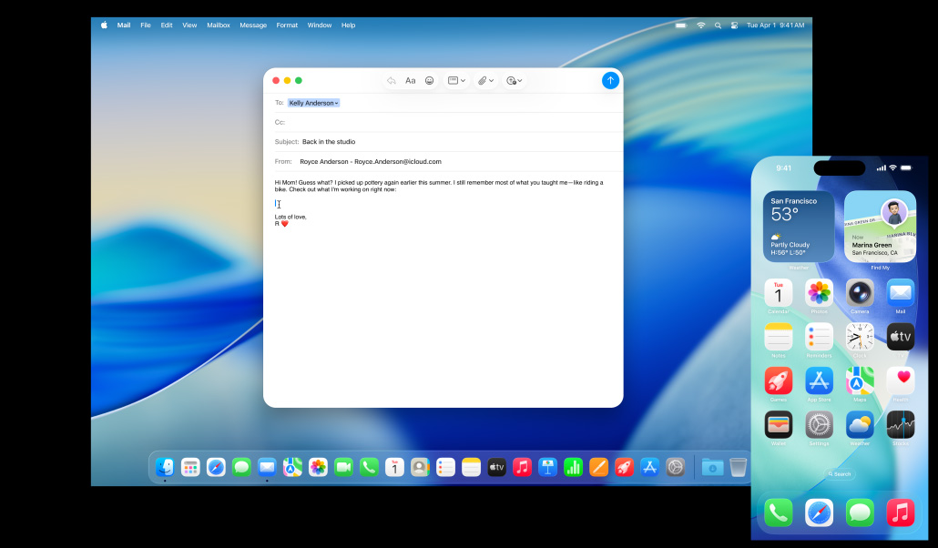Open FaceTime from the Dock
Image resolution: width=938 pixels, height=548 pixels.
coord(343,467)
